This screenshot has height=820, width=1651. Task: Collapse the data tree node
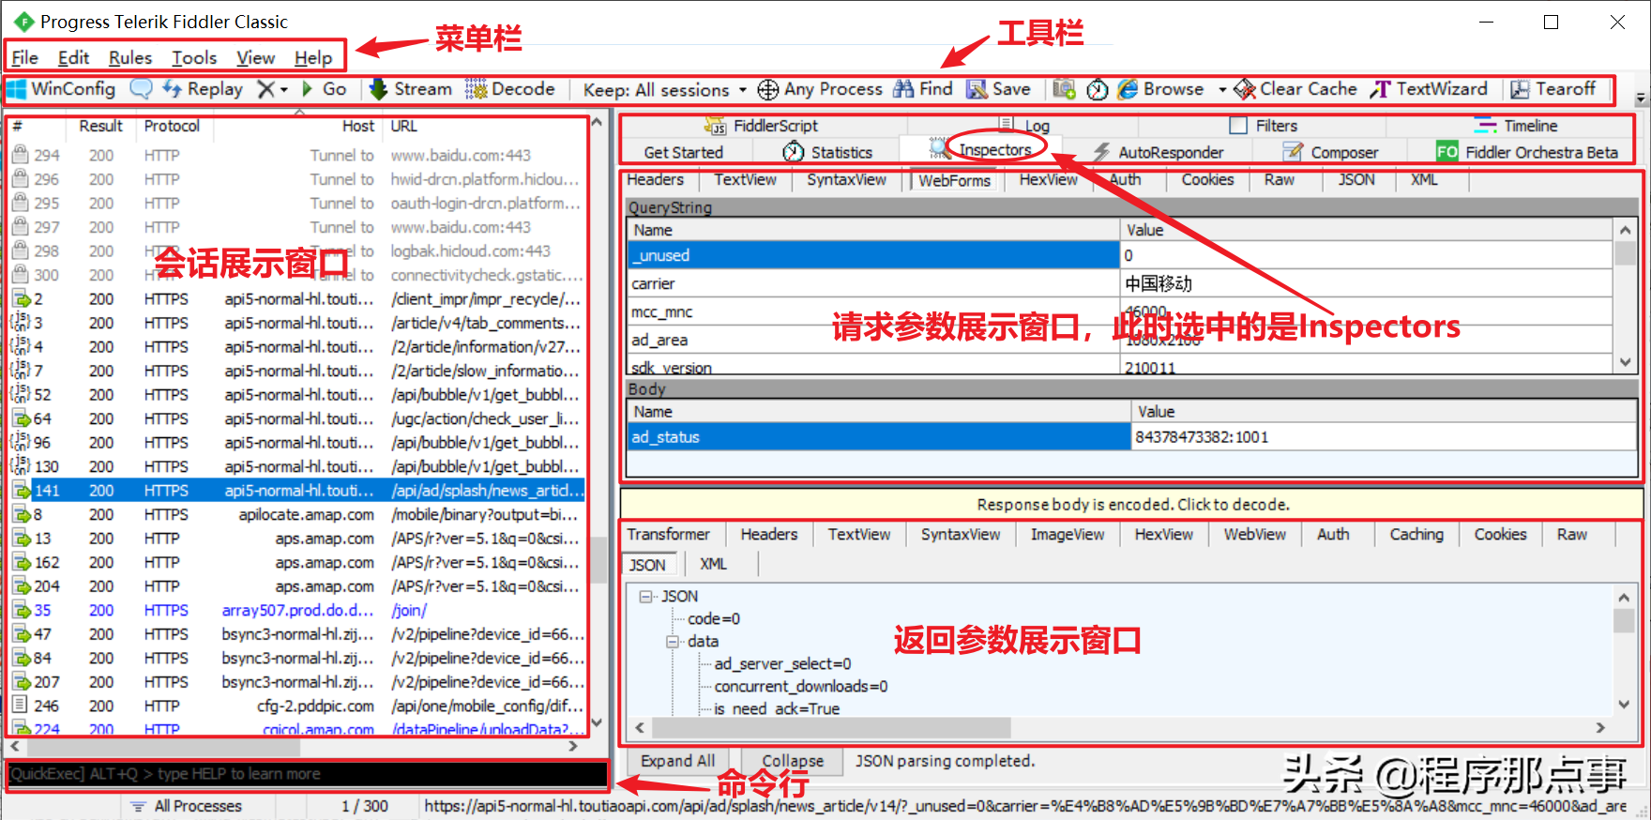pyautogui.click(x=672, y=642)
